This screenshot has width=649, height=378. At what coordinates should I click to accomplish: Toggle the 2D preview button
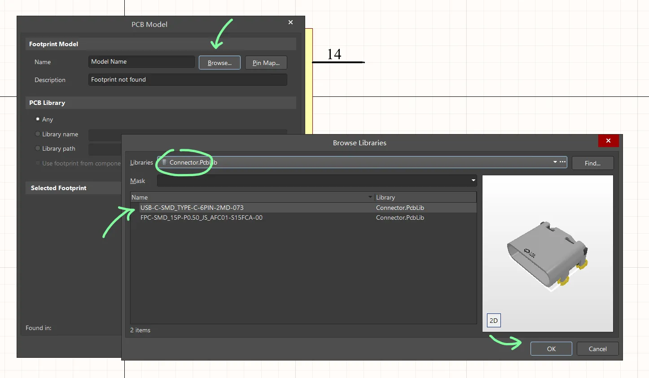coord(494,321)
